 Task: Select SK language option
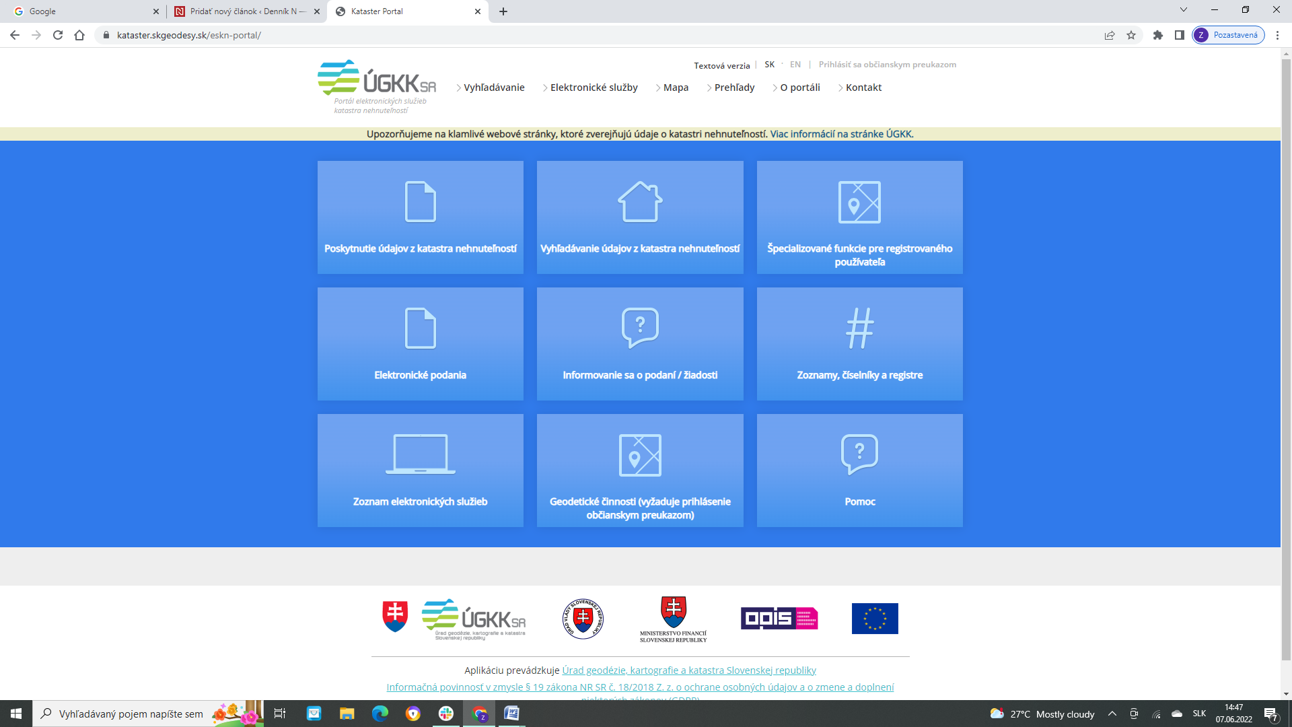(x=769, y=65)
